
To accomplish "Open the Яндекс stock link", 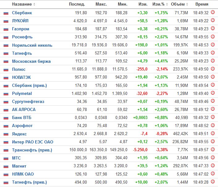I will click(x=19, y=134).
